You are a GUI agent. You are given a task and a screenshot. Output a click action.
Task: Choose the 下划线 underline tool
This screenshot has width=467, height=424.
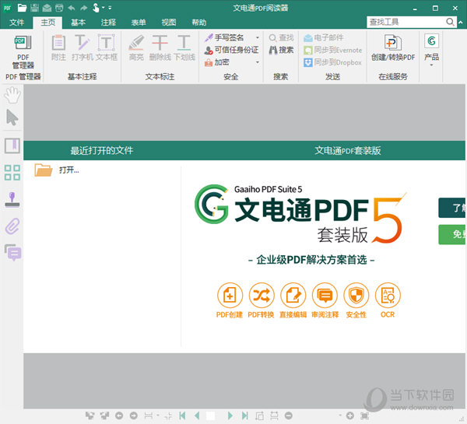(184, 47)
